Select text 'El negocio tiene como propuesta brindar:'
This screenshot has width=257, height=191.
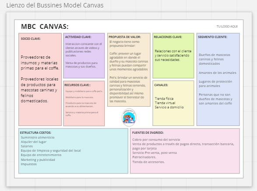pos(124,44)
